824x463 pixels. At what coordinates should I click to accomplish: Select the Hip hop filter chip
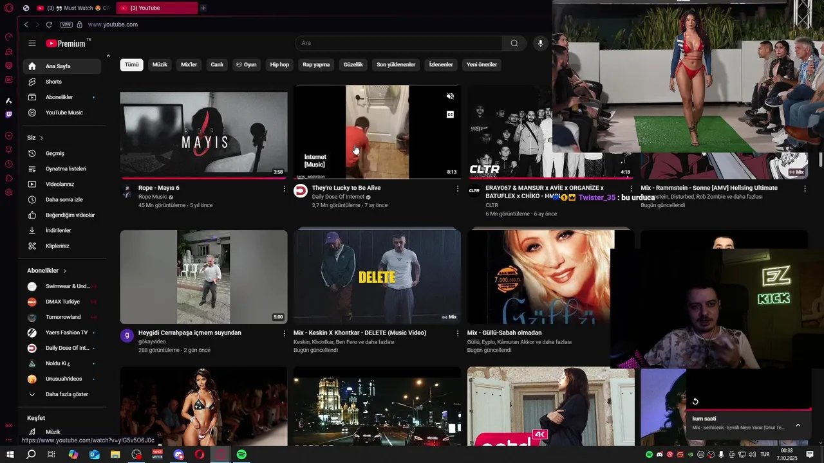pos(279,64)
